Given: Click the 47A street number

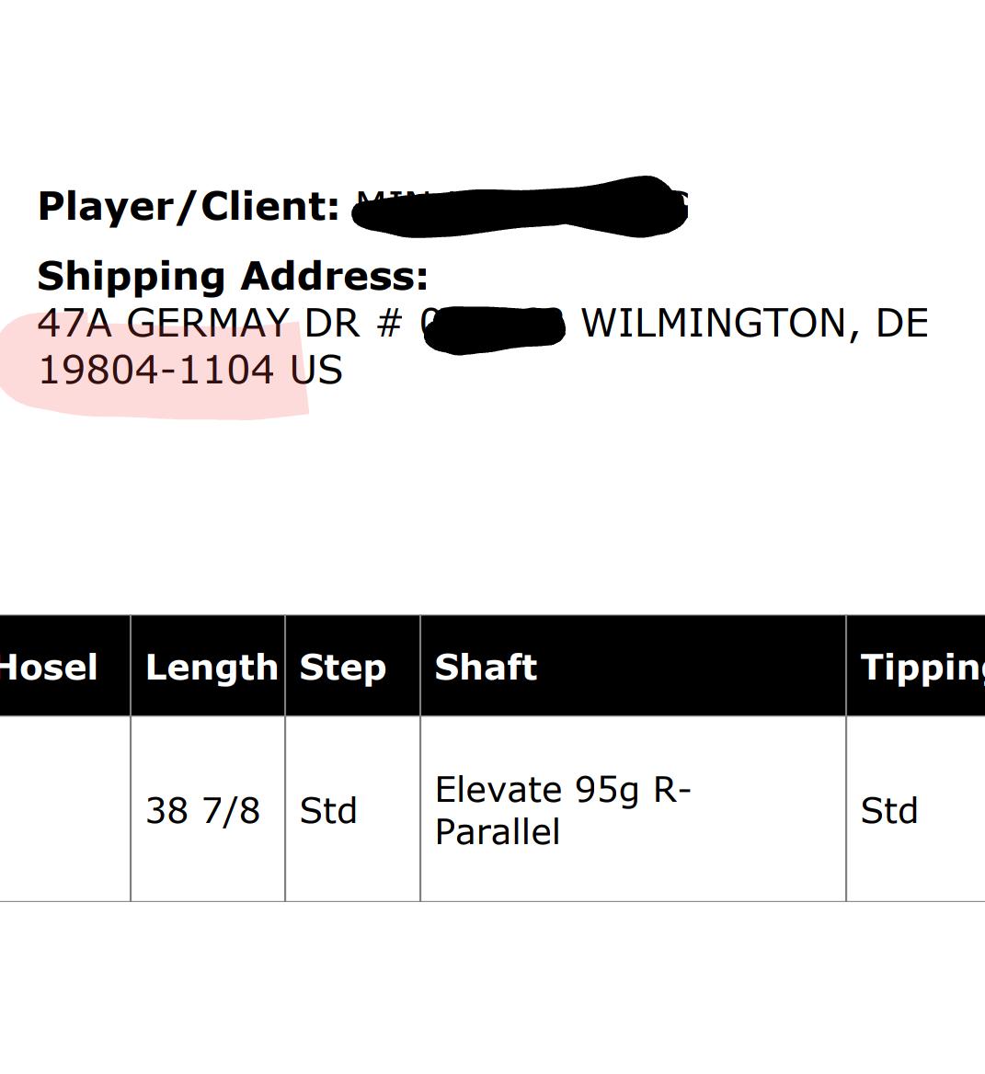Looking at the screenshot, I should point(74,324).
